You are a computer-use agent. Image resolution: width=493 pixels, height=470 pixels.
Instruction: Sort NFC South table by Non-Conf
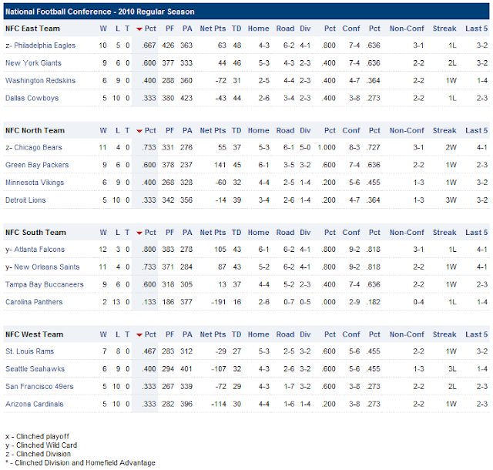tap(407, 233)
